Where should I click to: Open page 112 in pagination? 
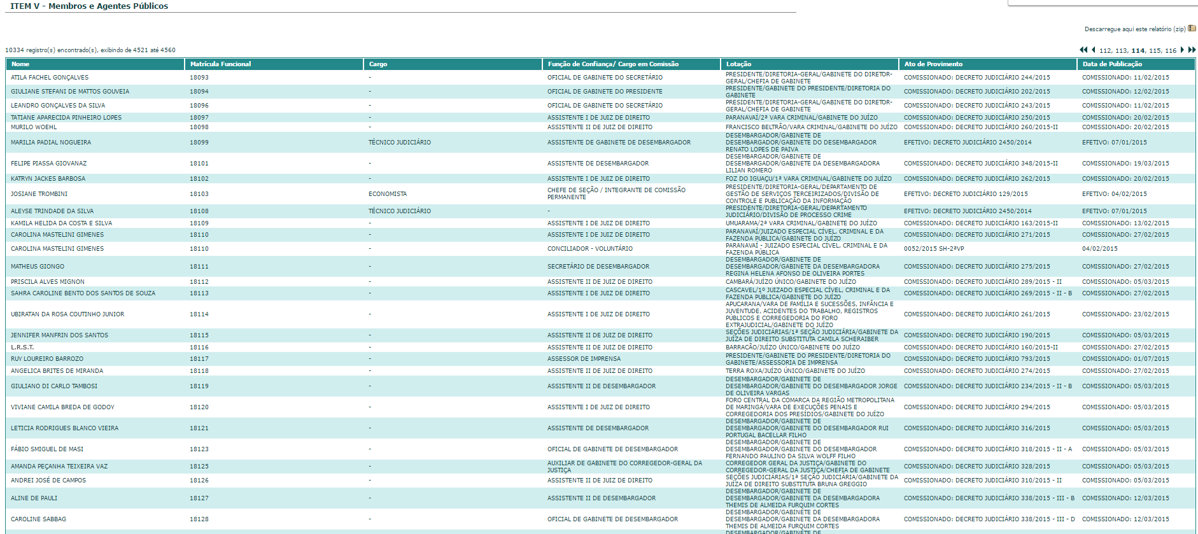point(1105,51)
